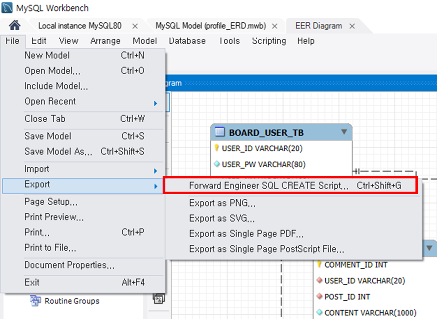
Task: Open the Help menu
Action: click(x=306, y=41)
